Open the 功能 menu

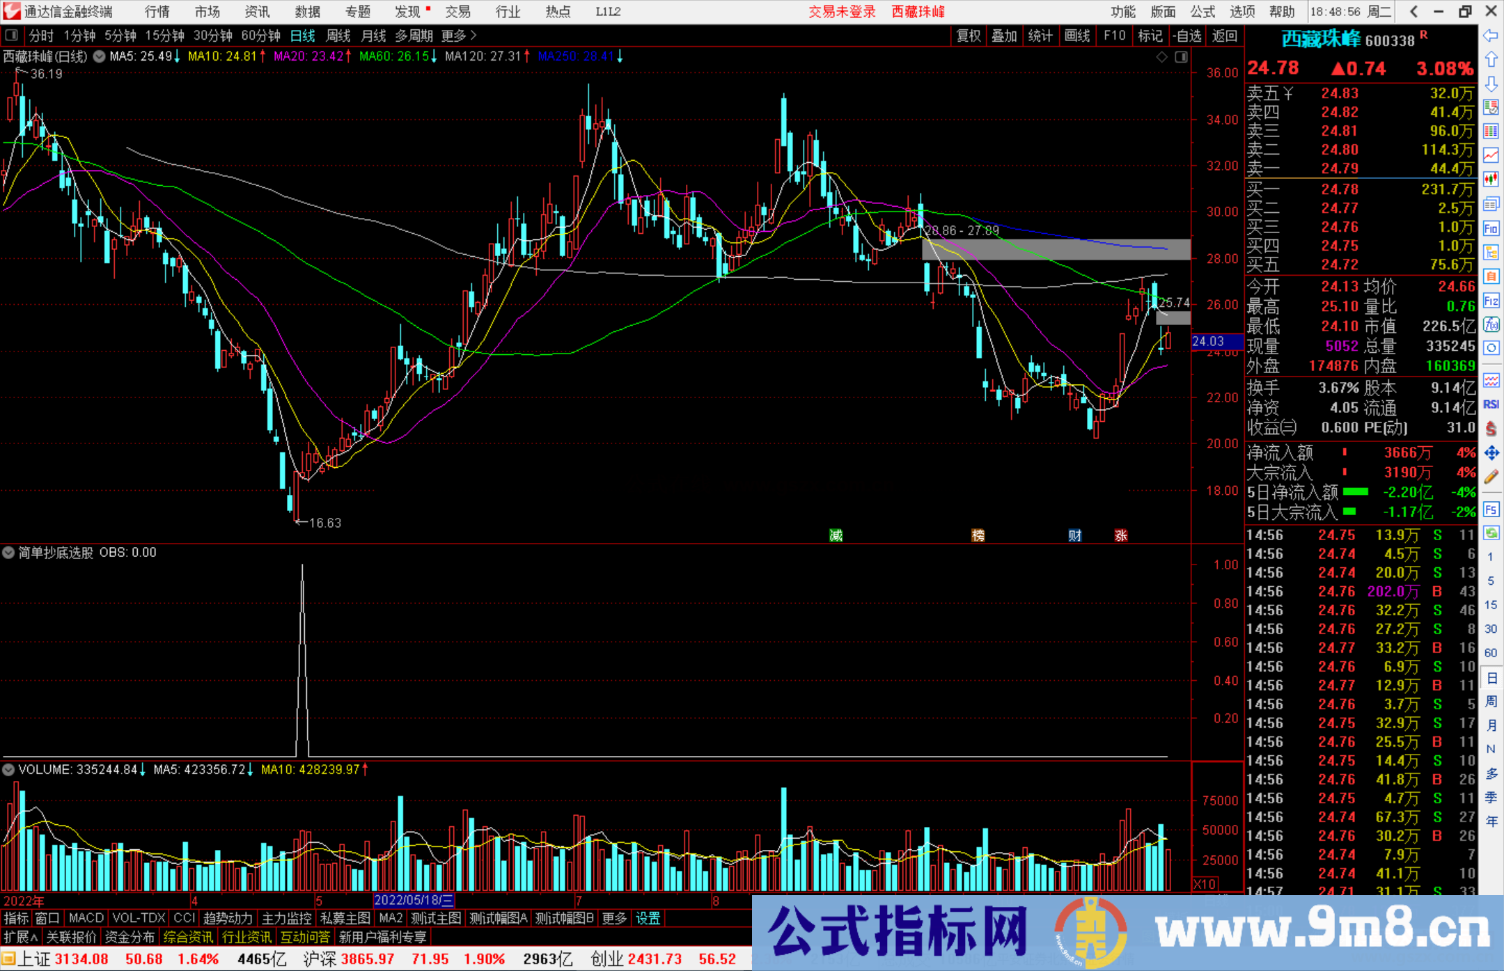pos(1122,11)
